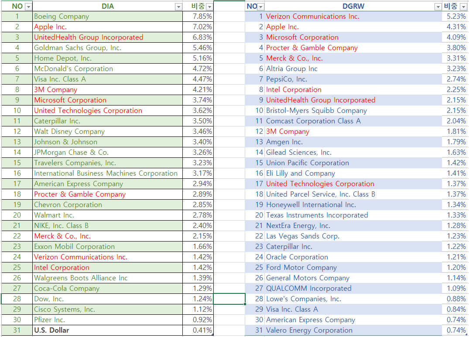Select the Exxon Mobil Corporation cell
Viewport: 469px width, 337px height.
[x=107, y=246]
